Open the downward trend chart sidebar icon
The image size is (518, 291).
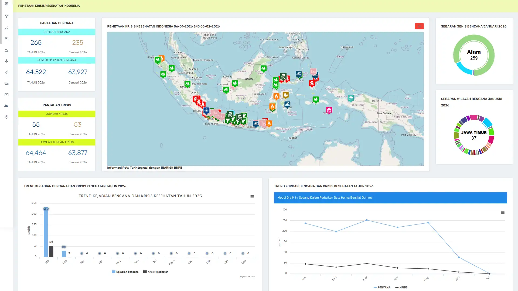click(x=6, y=50)
